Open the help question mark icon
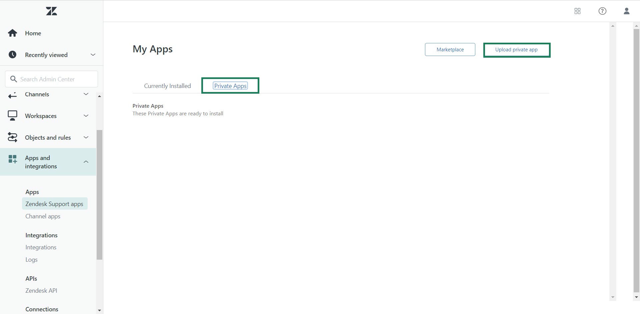The image size is (640, 314). pos(602,11)
